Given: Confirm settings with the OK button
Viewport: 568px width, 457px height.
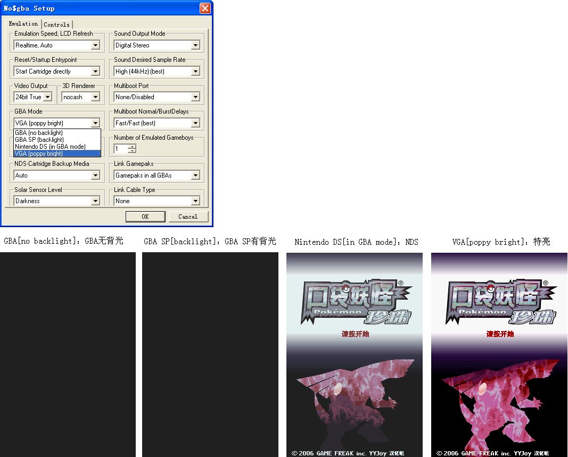Looking at the screenshot, I should (x=145, y=217).
